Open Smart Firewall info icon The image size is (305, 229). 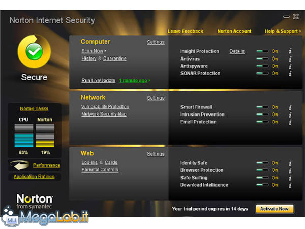290,107
